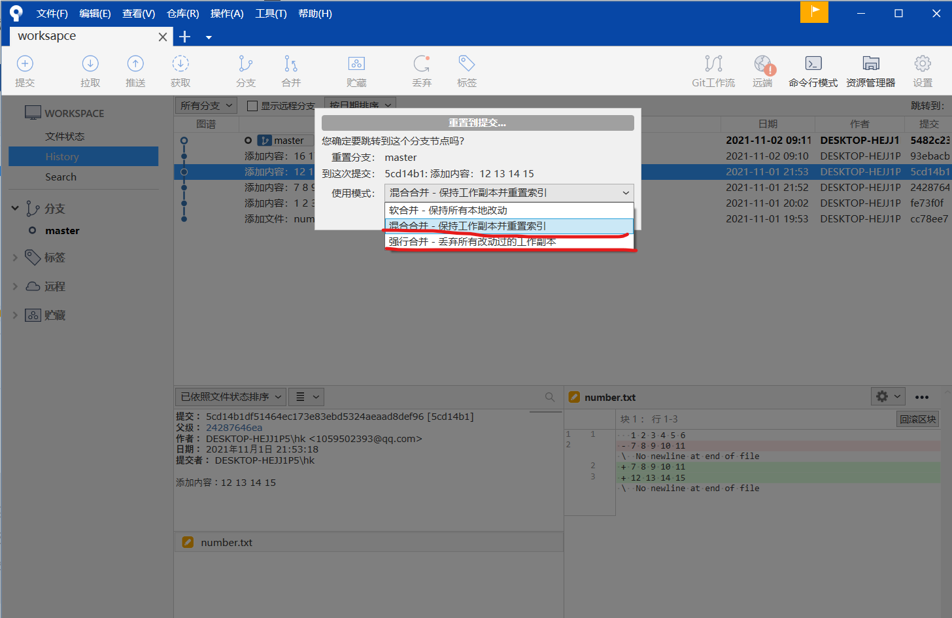Image resolution: width=952 pixels, height=618 pixels.
Task: Click parent commit link 24287646ea
Action: [x=234, y=428]
